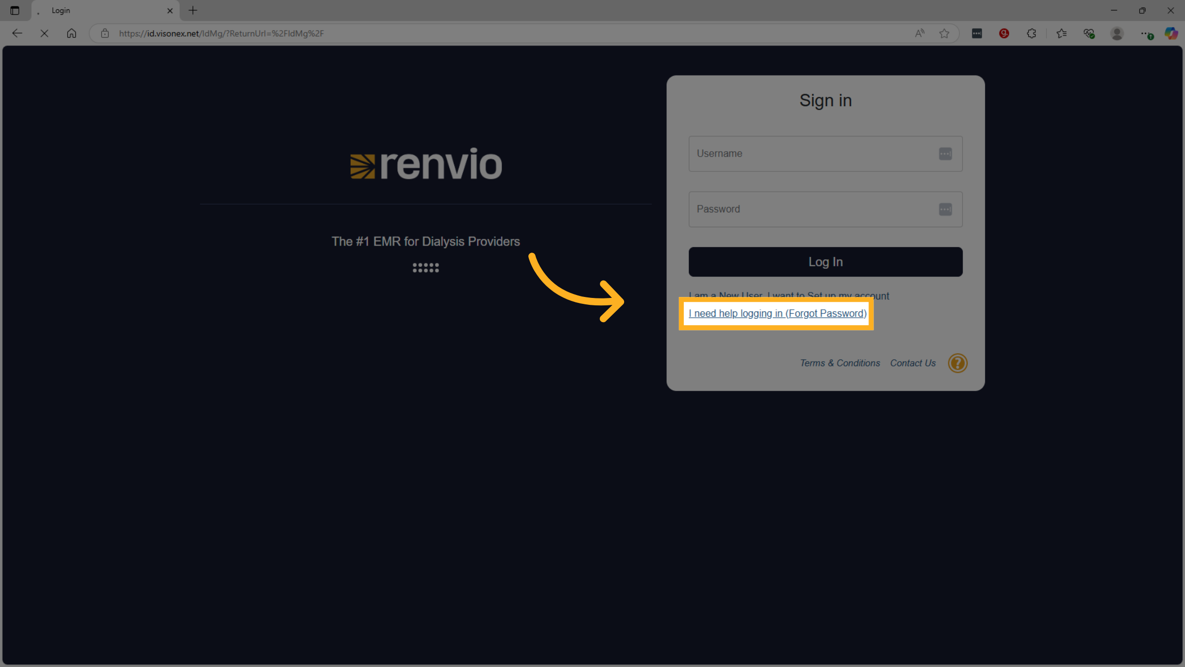Open the Favorites list
Screen dimensions: 1185x667
pyautogui.click(x=1062, y=33)
